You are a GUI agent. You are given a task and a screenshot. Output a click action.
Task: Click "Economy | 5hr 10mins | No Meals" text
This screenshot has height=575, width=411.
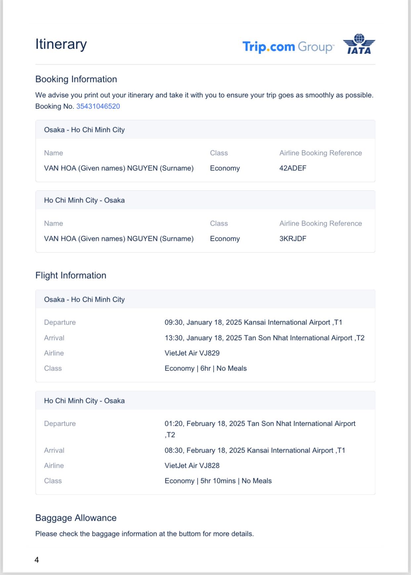[218, 481]
